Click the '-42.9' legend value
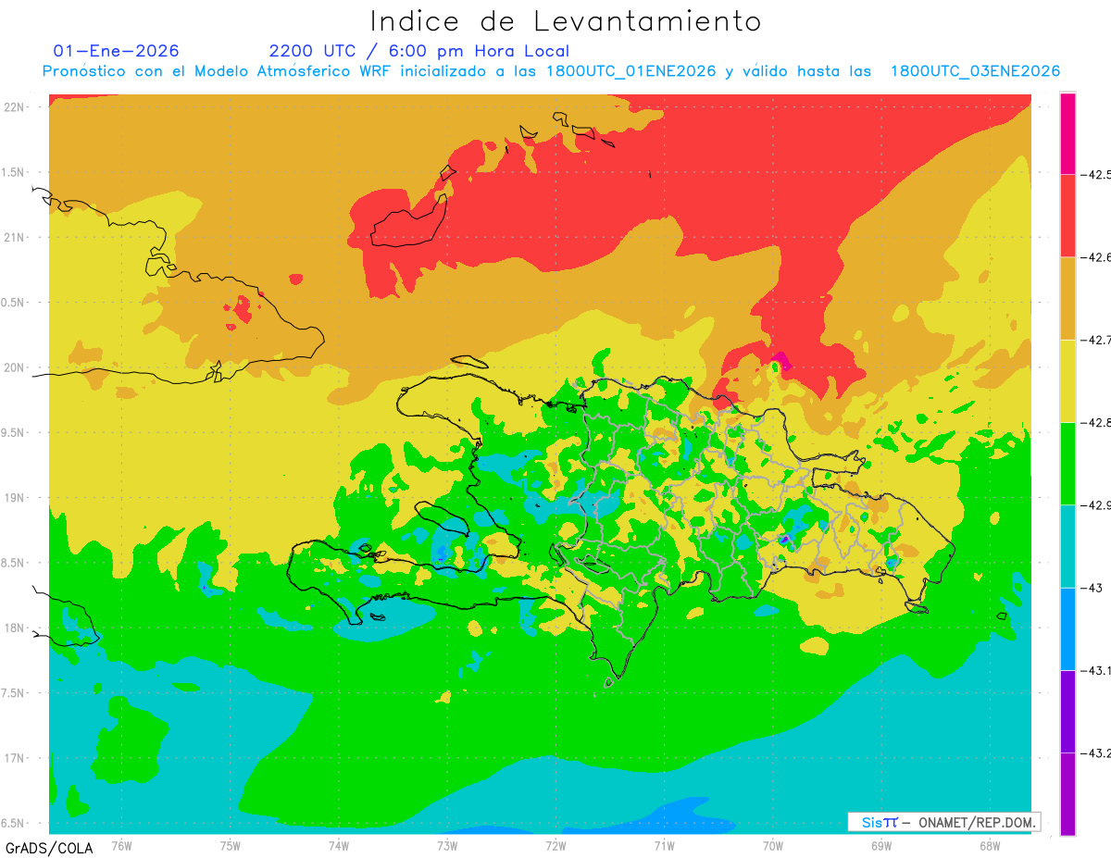1111x858 pixels. click(1096, 505)
